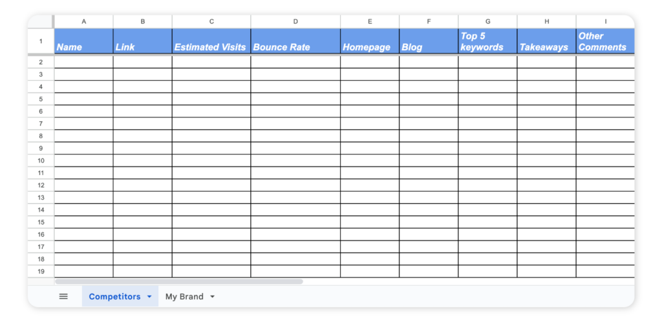Click the Other Comments header cell
662x322 pixels.
tap(605, 41)
